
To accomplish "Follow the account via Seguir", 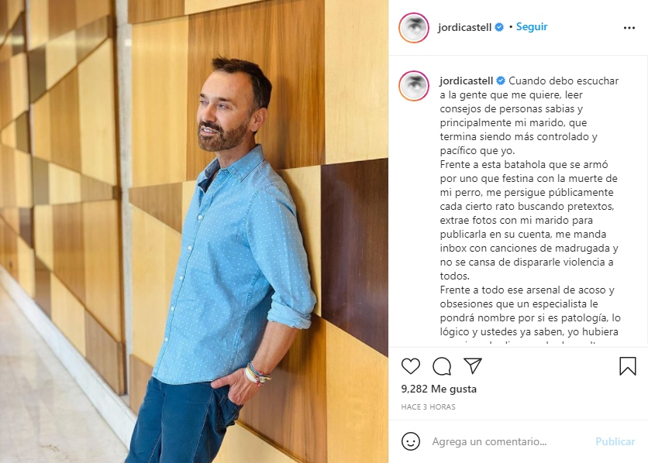I will pos(532,27).
